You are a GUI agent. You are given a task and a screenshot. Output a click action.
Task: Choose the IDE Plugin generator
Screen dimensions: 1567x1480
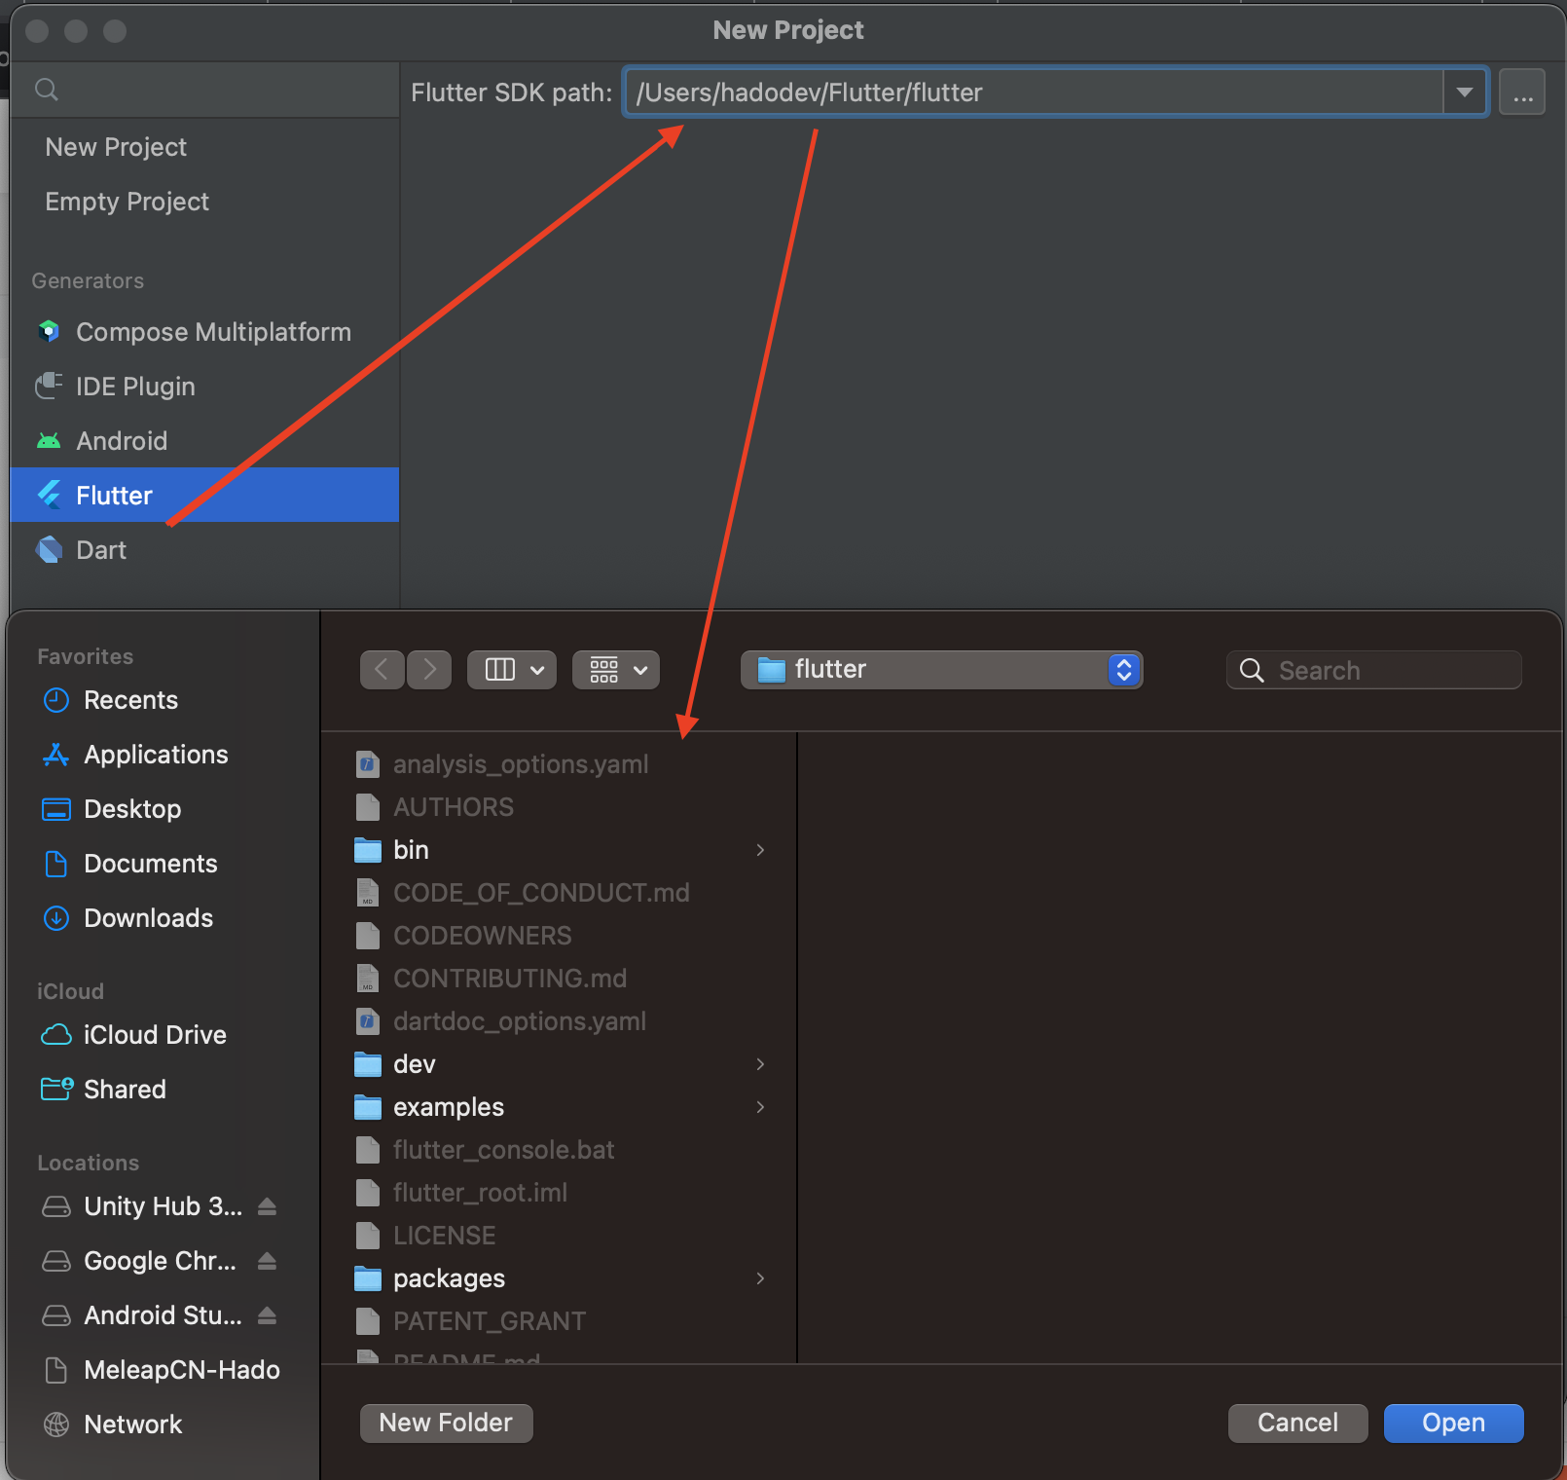[204, 387]
